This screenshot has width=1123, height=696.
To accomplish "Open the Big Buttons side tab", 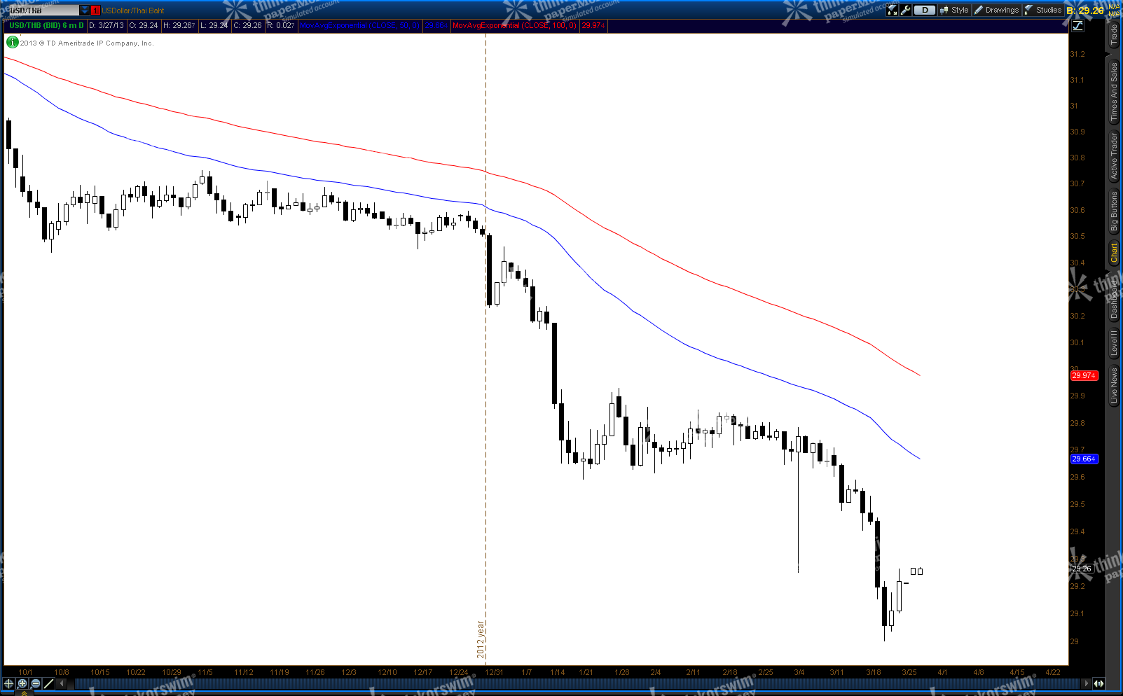I will (x=1114, y=211).
